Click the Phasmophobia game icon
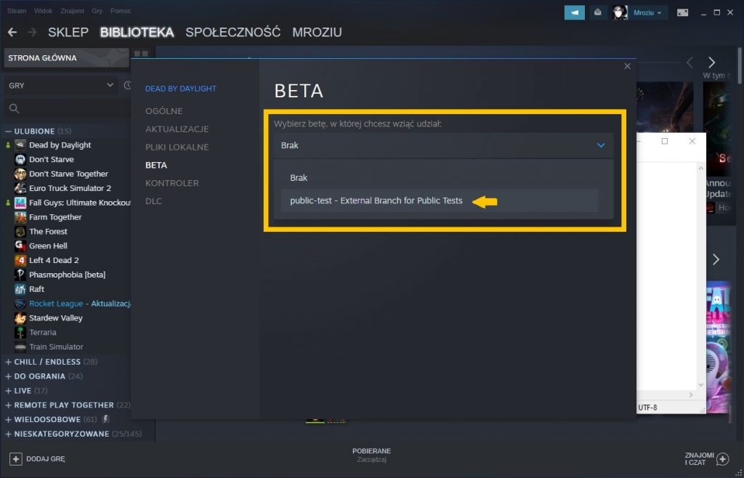The image size is (744, 478). 20,275
